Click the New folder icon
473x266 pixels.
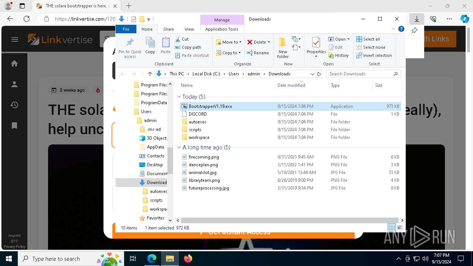click(x=283, y=42)
